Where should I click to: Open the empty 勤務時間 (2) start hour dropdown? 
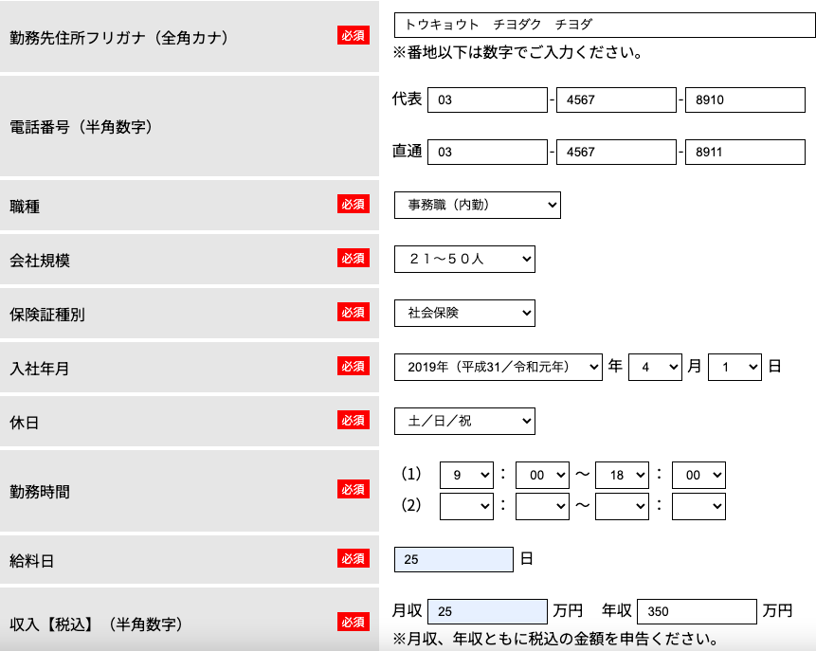pyautogui.click(x=466, y=506)
